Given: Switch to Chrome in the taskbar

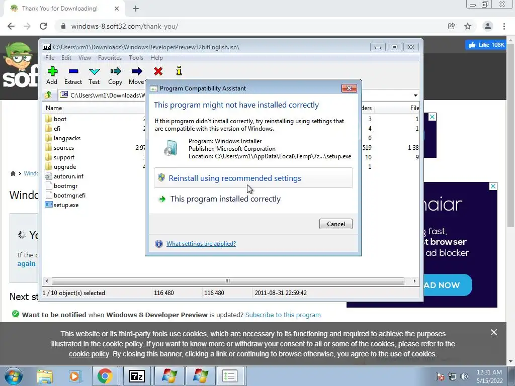Looking at the screenshot, I should point(105,376).
